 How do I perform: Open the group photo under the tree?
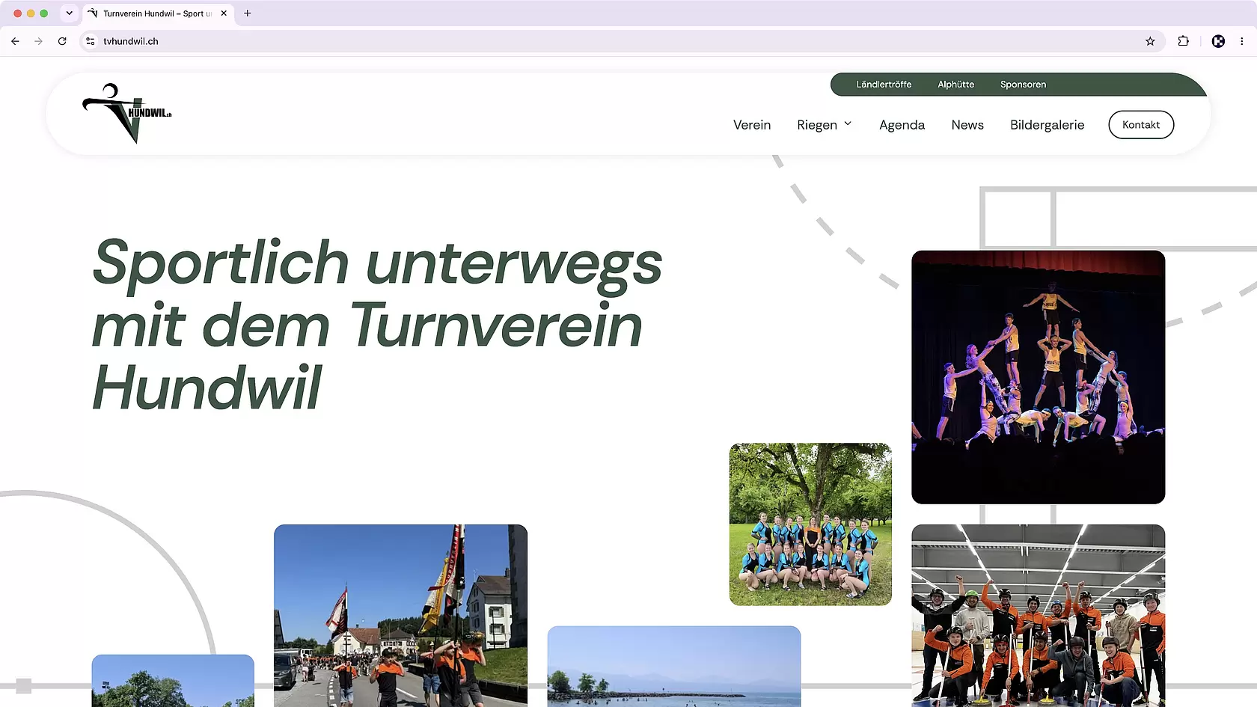coord(810,524)
